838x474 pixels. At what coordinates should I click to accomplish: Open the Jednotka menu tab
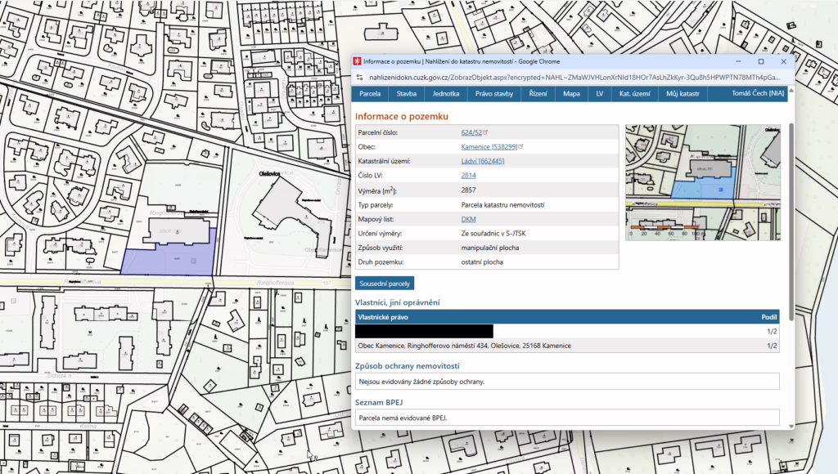click(446, 93)
